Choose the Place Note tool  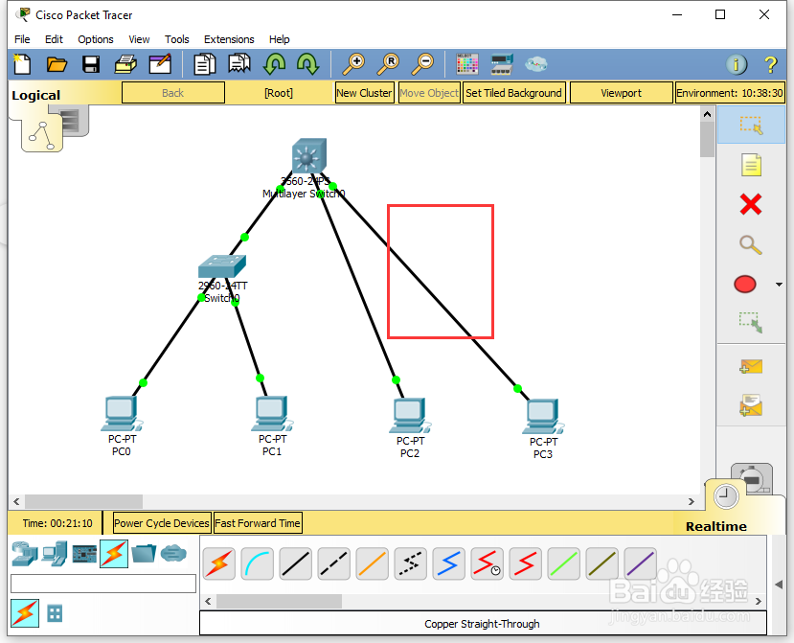pos(751,165)
